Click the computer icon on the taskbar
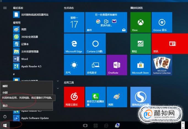 117,125
